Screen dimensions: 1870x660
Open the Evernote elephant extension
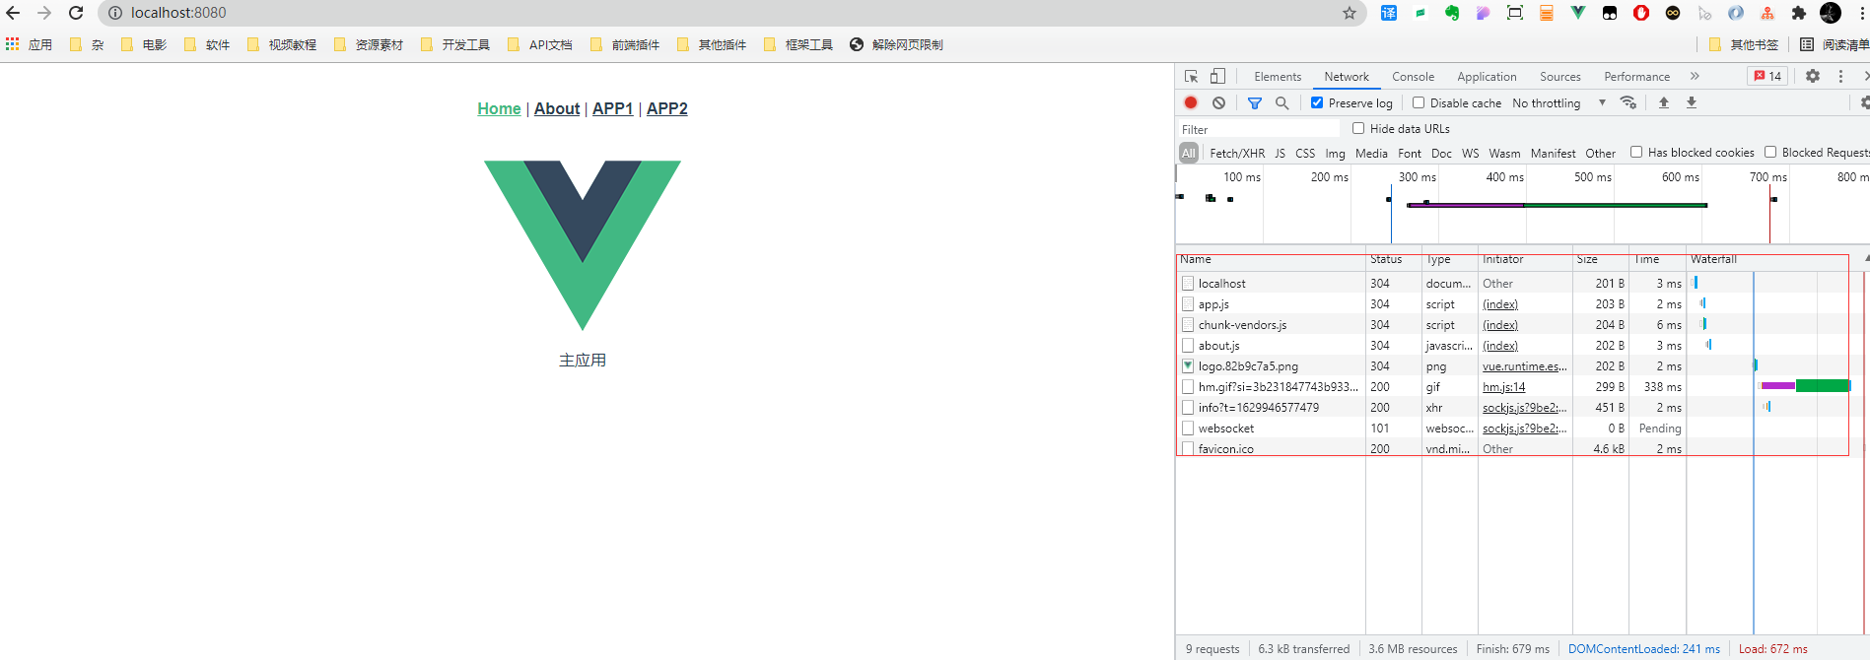point(1452,13)
